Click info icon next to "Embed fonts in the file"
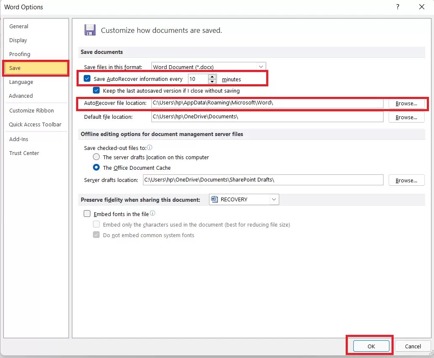 coord(151,213)
